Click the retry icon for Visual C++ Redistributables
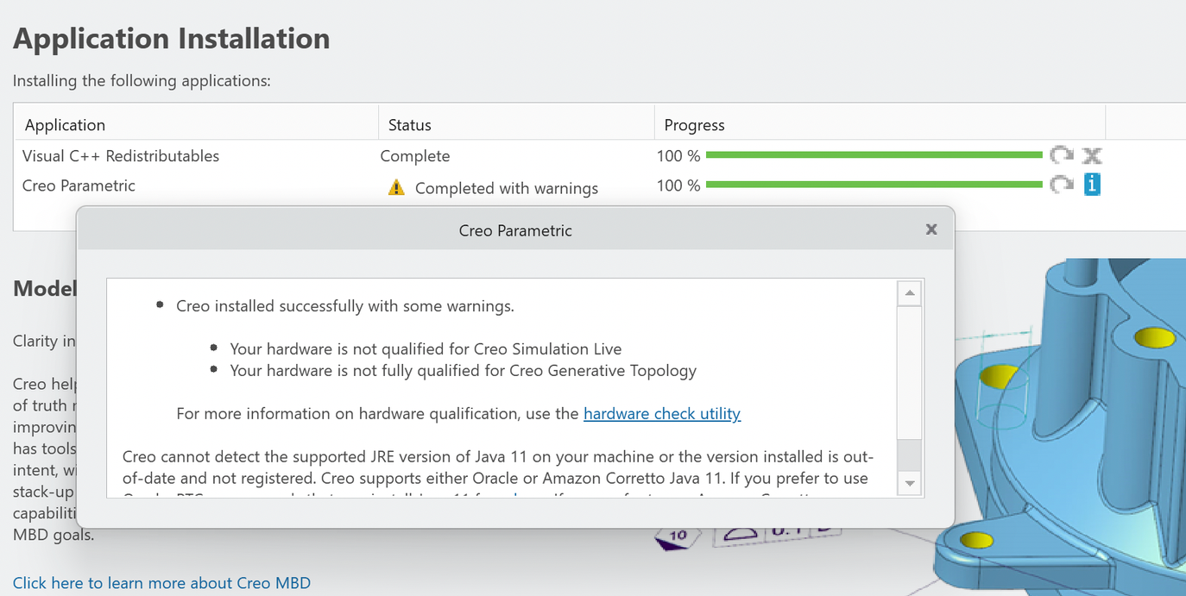This screenshot has width=1186, height=596. [x=1061, y=155]
